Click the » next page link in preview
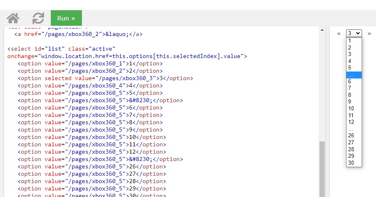This screenshot has width=376, height=197. click(x=369, y=34)
